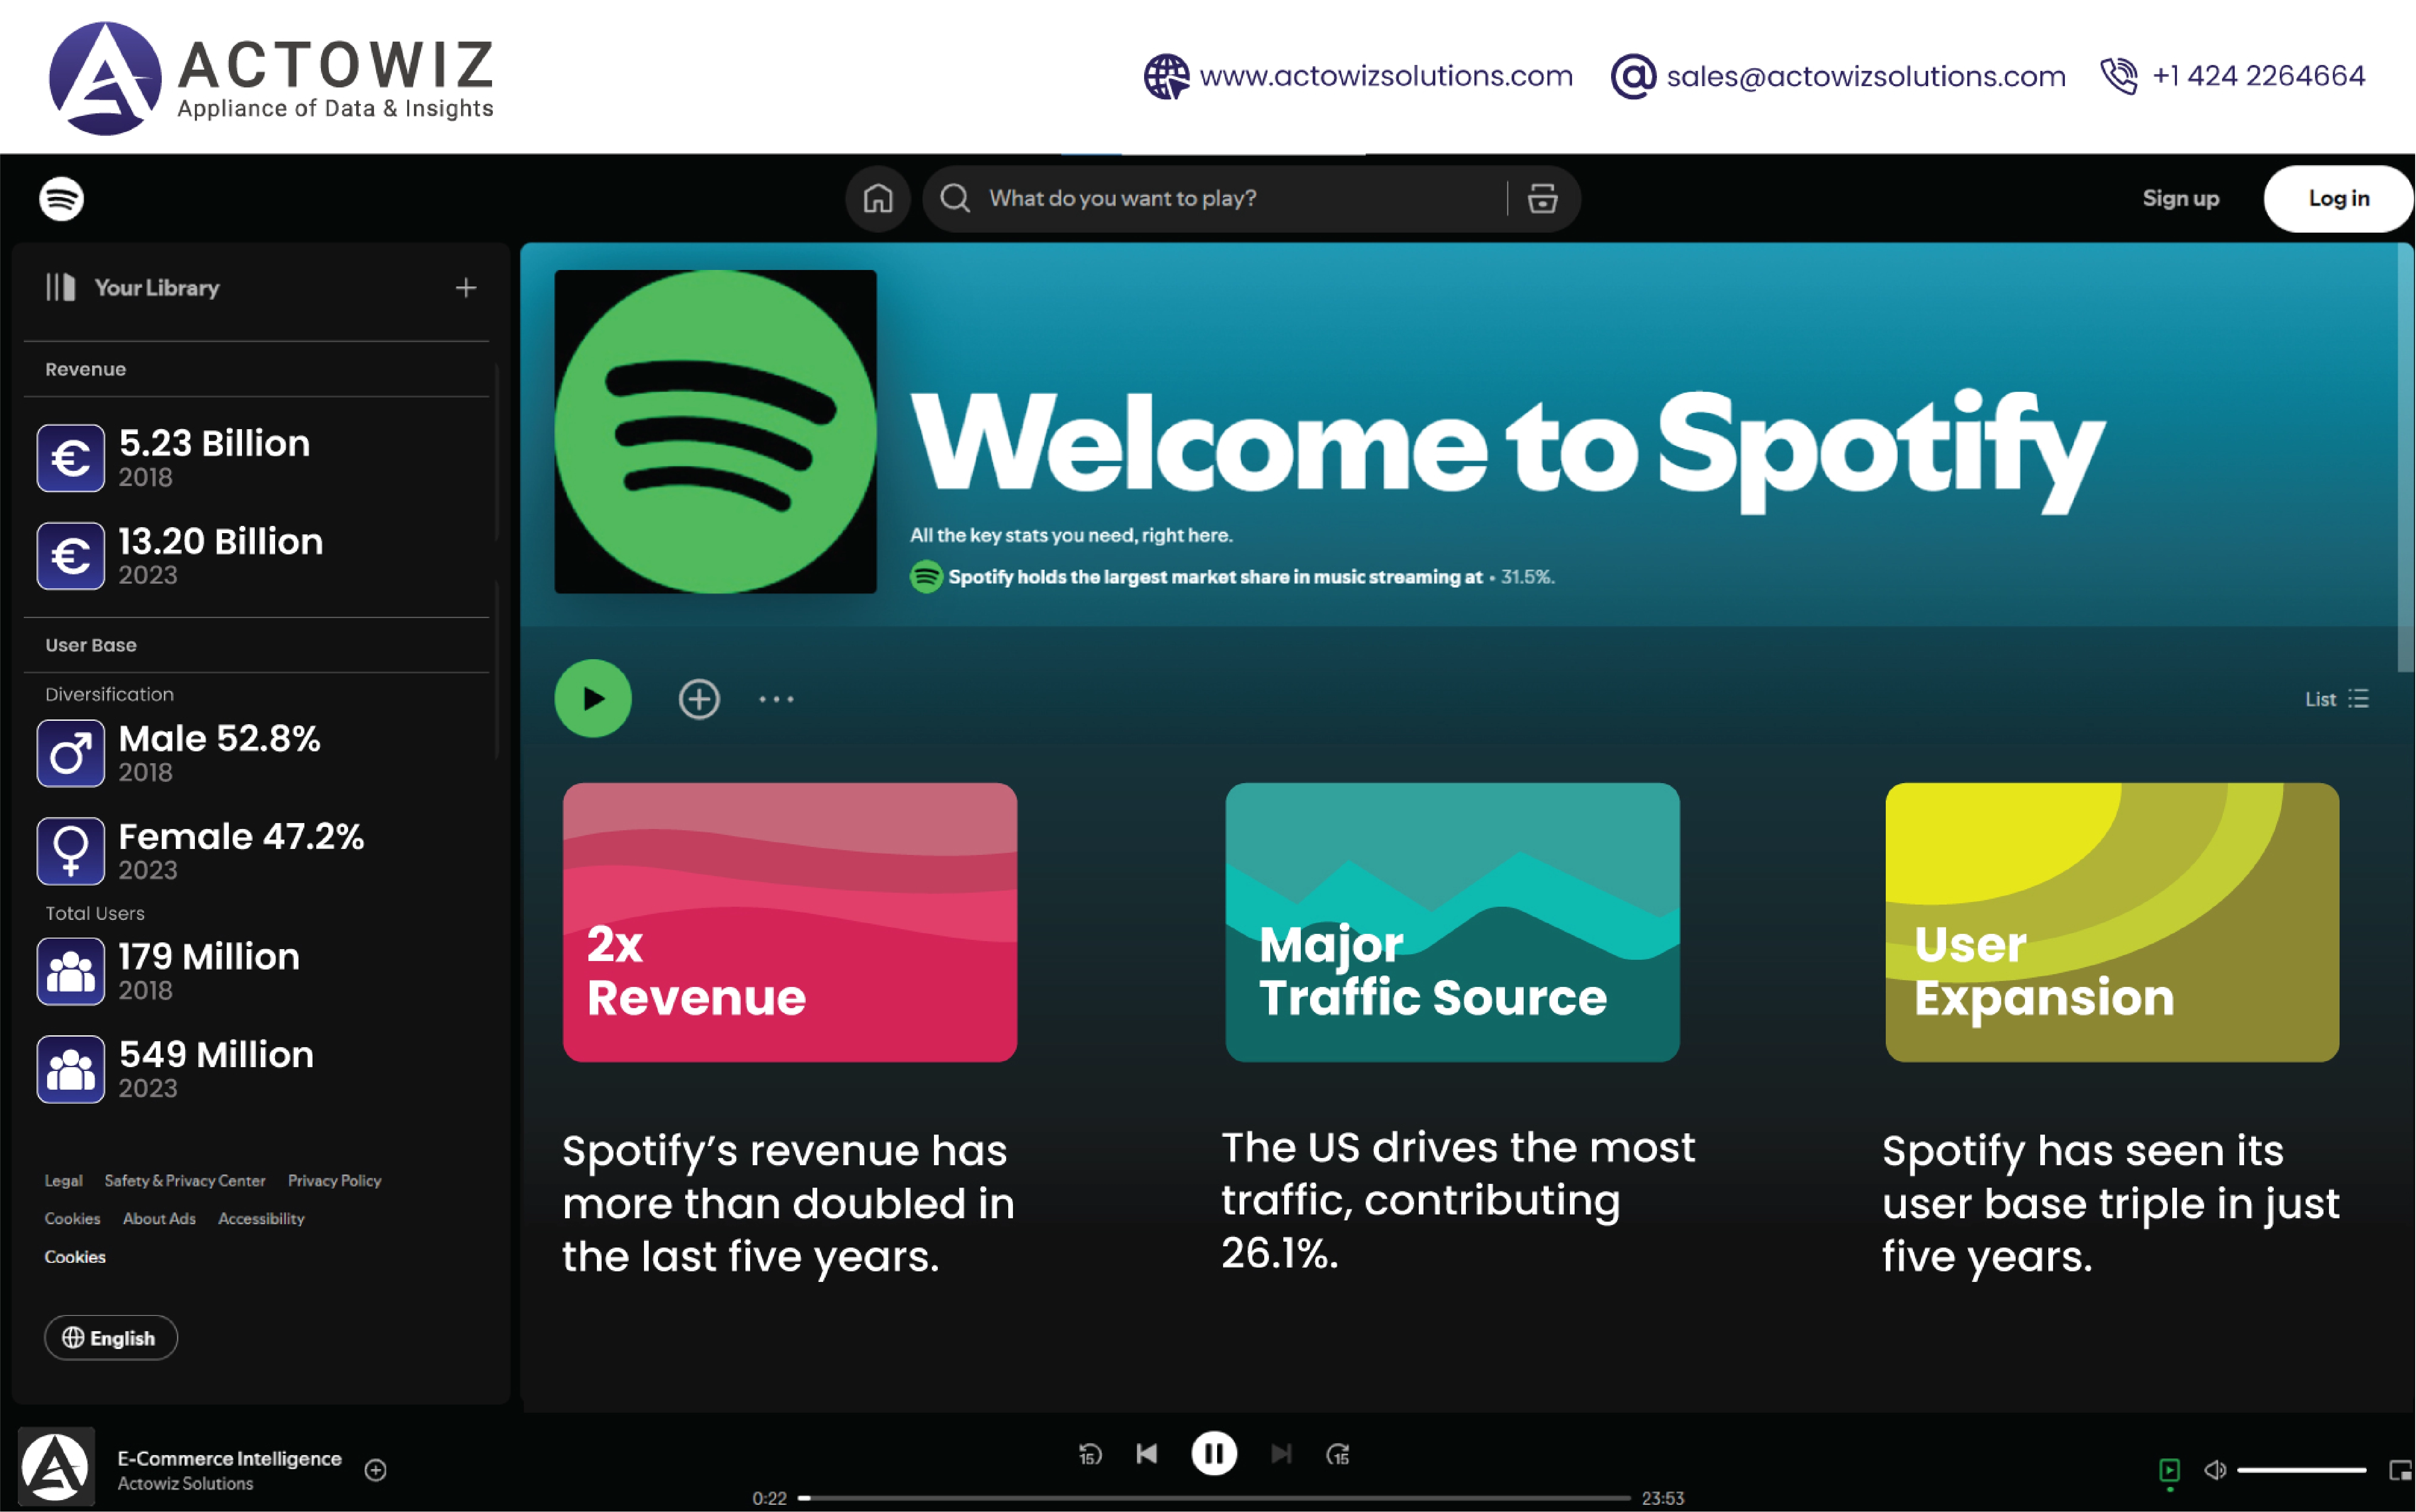Open the mini player icon
The height and width of the screenshot is (1512, 2416).
coord(2401,1470)
